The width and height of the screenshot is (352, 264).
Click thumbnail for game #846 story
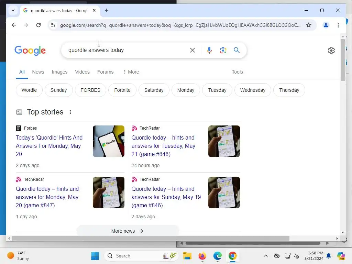(224, 192)
